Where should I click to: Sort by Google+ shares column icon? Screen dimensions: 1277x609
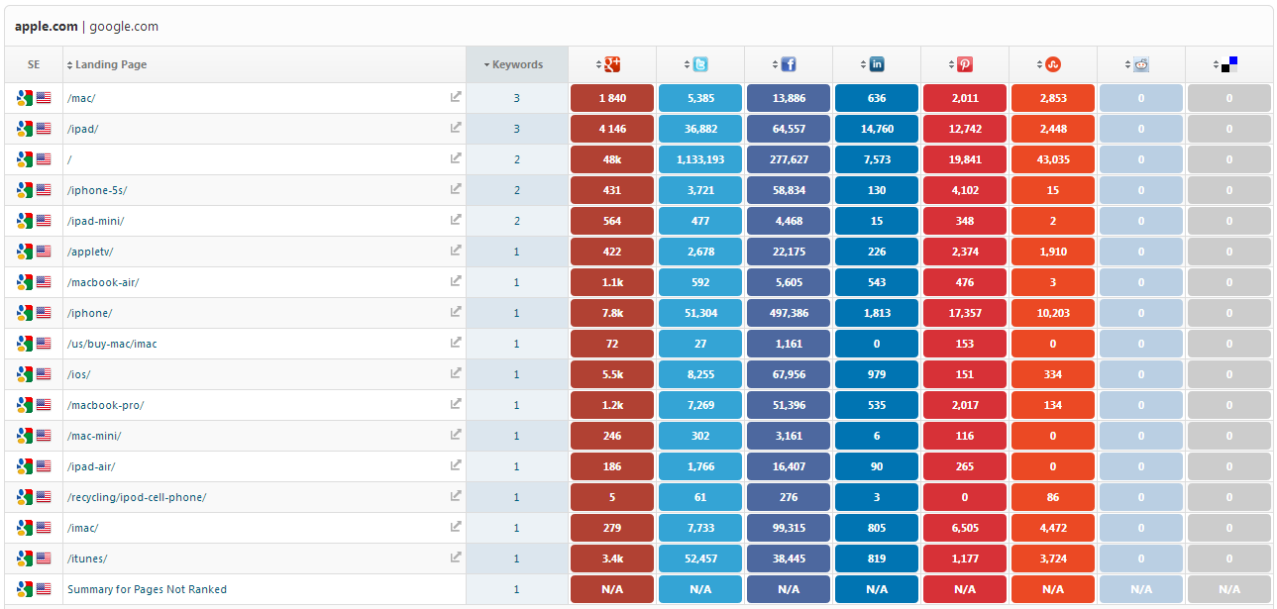click(612, 64)
